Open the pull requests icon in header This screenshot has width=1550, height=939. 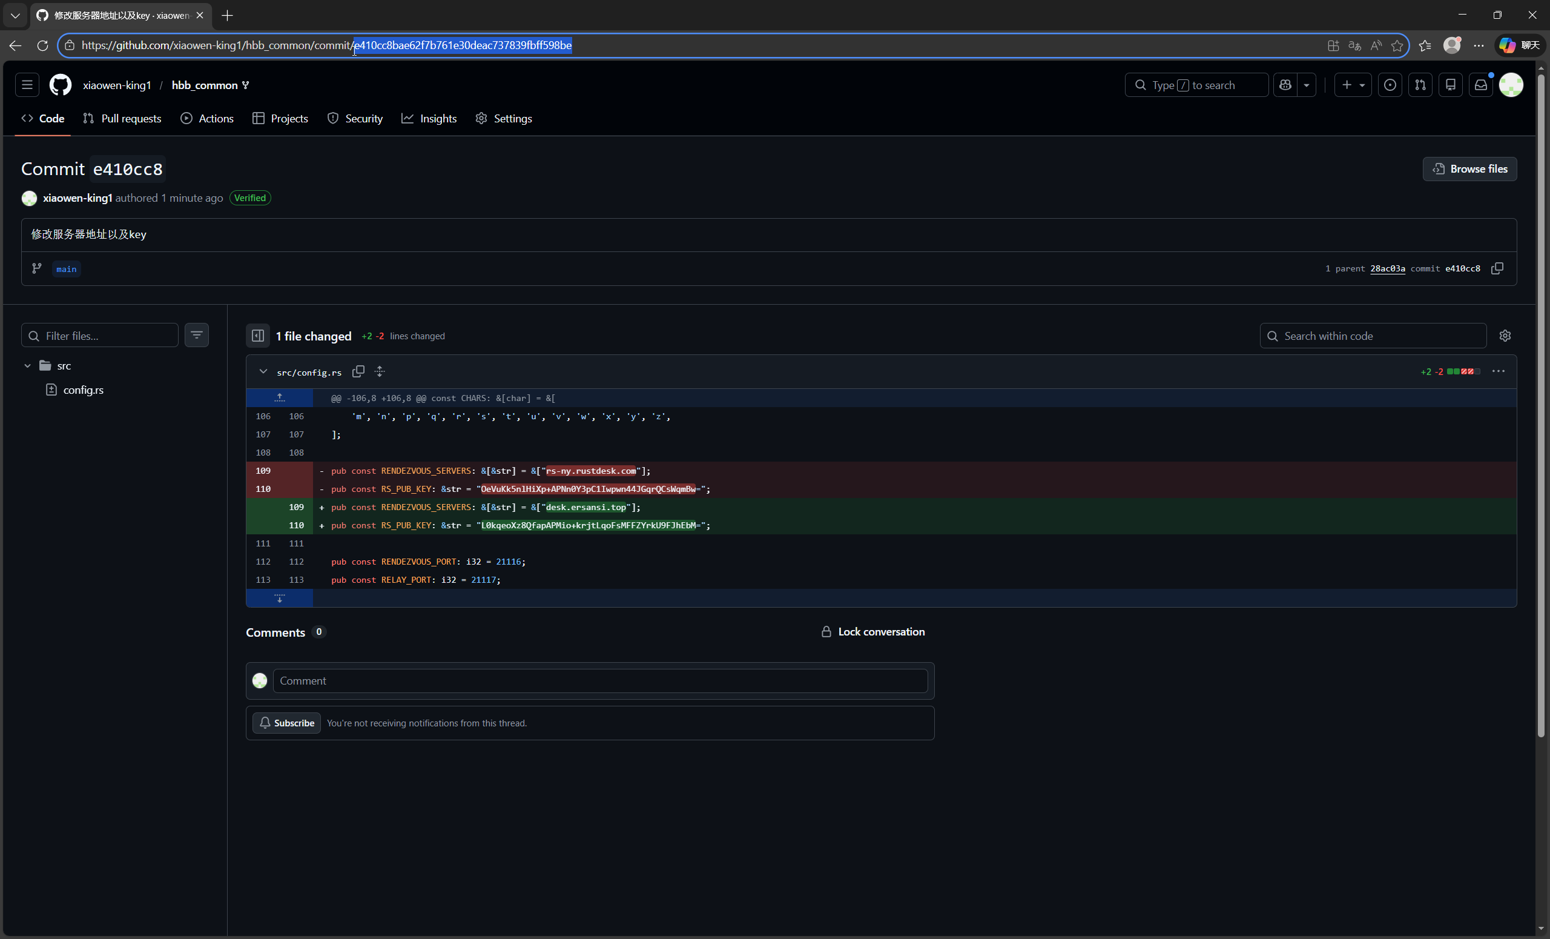(x=1420, y=85)
